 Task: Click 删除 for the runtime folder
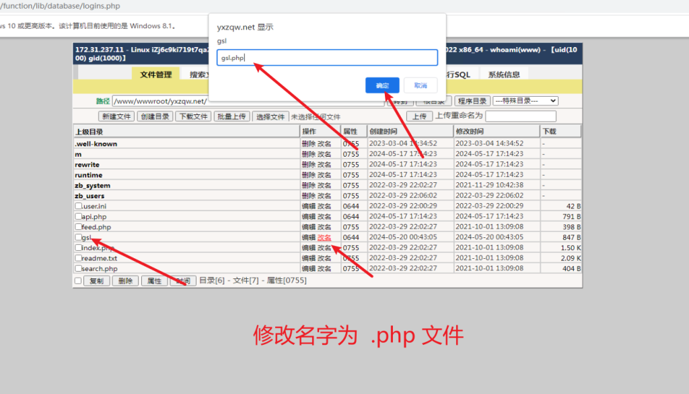[308, 175]
